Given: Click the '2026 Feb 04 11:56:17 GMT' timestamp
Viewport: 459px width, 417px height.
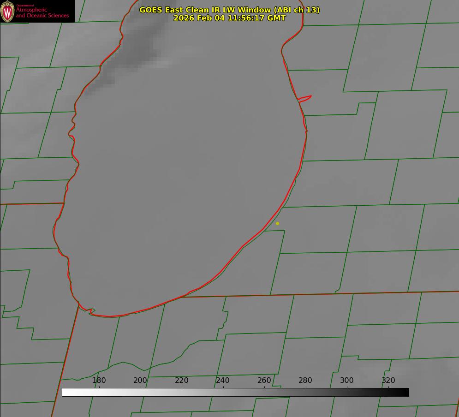Looking at the screenshot, I should pyautogui.click(x=229, y=18).
